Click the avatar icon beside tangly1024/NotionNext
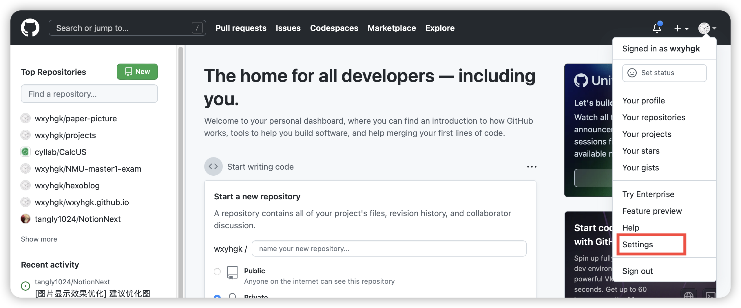The image size is (741, 308). coord(25,219)
